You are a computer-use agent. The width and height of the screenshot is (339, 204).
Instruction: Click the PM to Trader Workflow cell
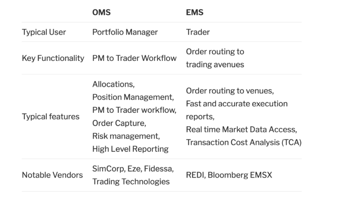pos(134,58)
